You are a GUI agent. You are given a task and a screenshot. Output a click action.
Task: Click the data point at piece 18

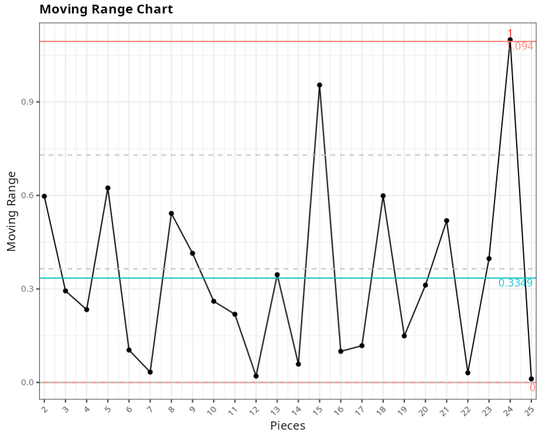coord(383,196)
